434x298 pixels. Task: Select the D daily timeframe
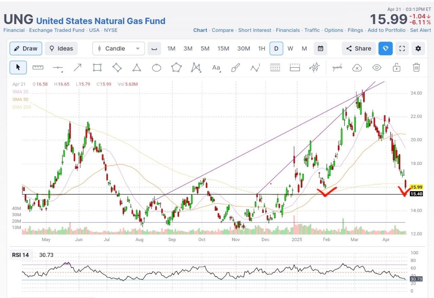pyautogui.click(x=276, y=48)
